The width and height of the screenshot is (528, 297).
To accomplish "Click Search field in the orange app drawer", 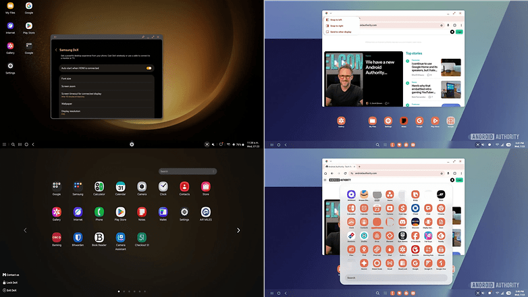I will coord(396,278).
